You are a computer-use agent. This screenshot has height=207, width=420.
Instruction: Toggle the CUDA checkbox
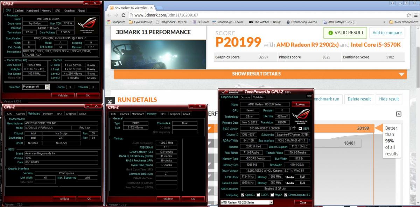coord(258,195)
